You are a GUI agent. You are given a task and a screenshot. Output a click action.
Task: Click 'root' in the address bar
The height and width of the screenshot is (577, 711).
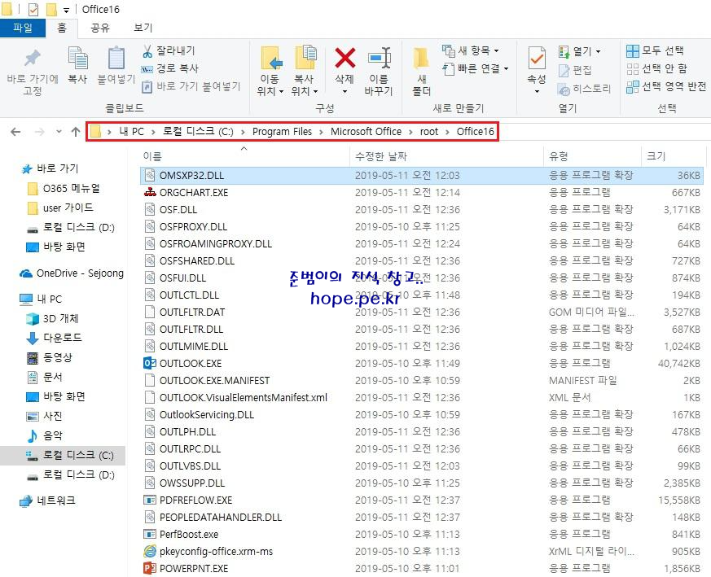click(x=429, y=132)
